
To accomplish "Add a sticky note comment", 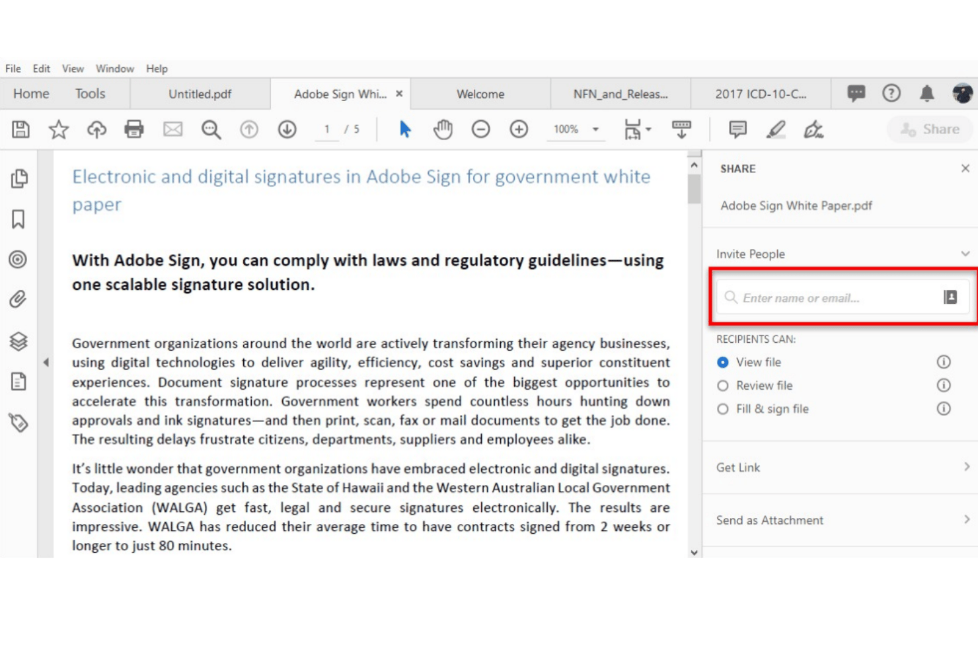I will [737, 129].
